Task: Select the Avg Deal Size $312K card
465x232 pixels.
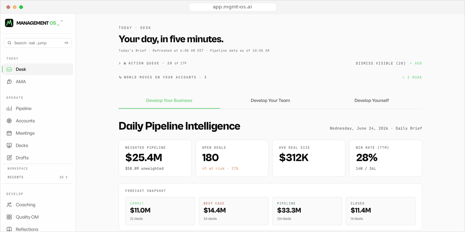Action: point(309,158)
